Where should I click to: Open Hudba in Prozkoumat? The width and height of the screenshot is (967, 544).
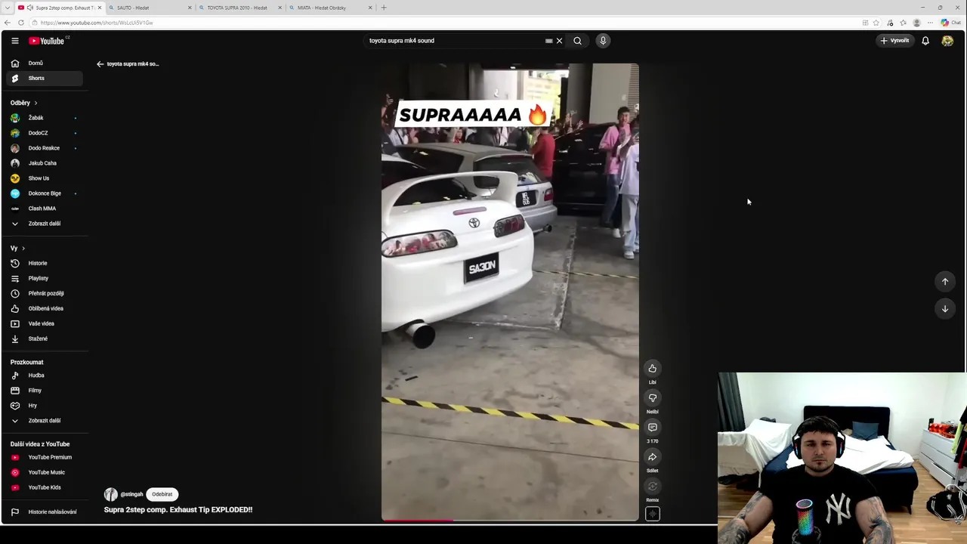coord(45,376)
